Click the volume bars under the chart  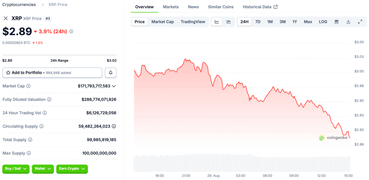[x=242, y=163]
